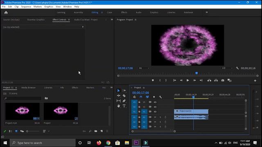
Task: Click Mark In button
Action: 160,80
